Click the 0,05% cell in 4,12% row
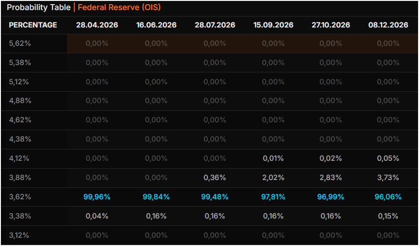 (388, 158)
